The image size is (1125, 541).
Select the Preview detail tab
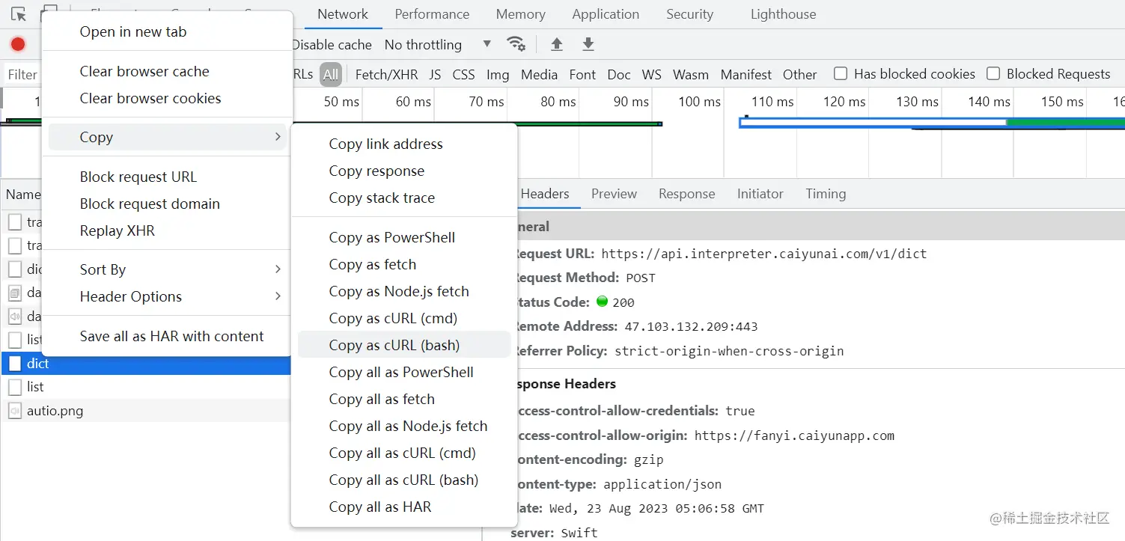614,194
